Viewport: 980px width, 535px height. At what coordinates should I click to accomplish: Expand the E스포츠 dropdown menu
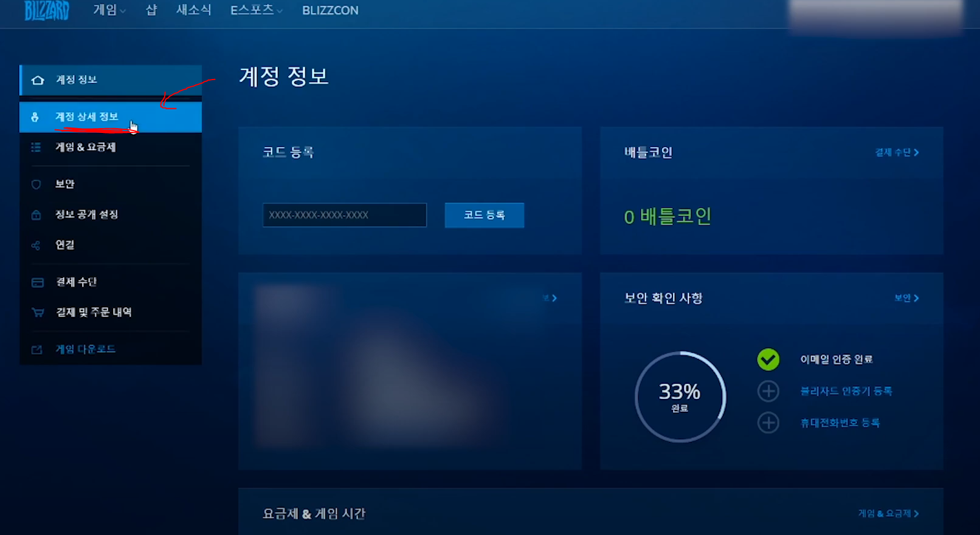pyautogui.click(x=256, y=10)
